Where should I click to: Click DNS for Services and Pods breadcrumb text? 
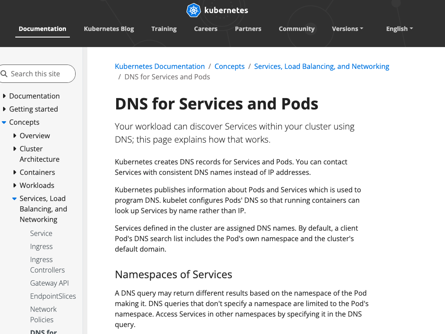[x=167, y=77]
